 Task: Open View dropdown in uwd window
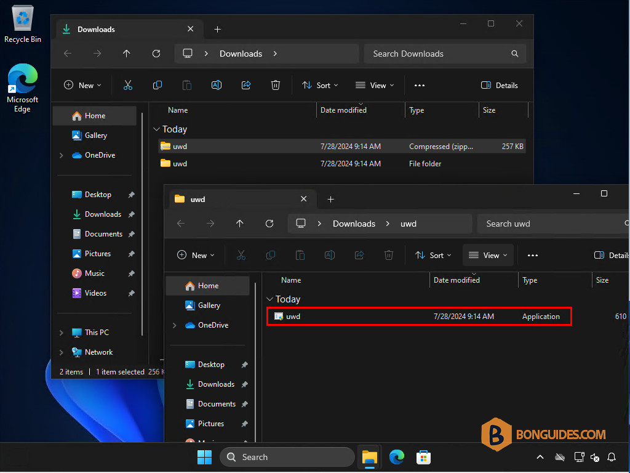click(488, 256)
